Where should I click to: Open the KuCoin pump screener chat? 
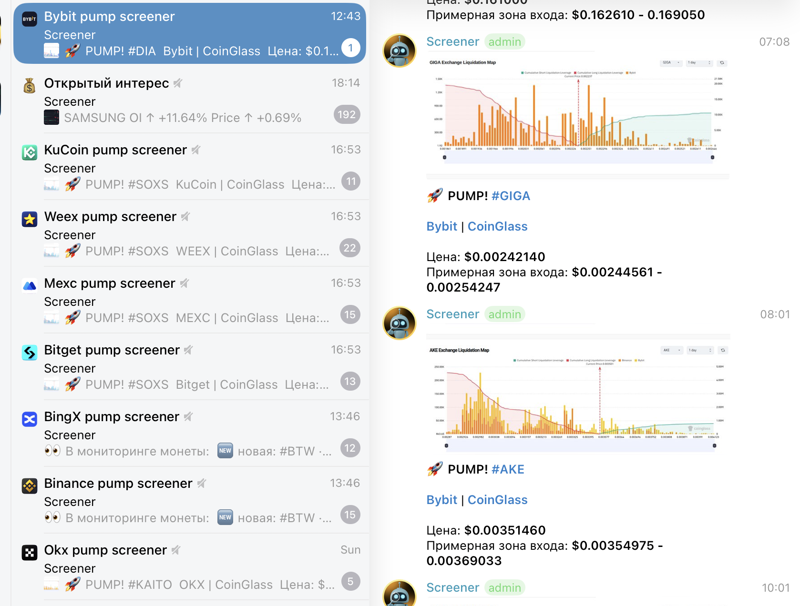click(190, 167)
